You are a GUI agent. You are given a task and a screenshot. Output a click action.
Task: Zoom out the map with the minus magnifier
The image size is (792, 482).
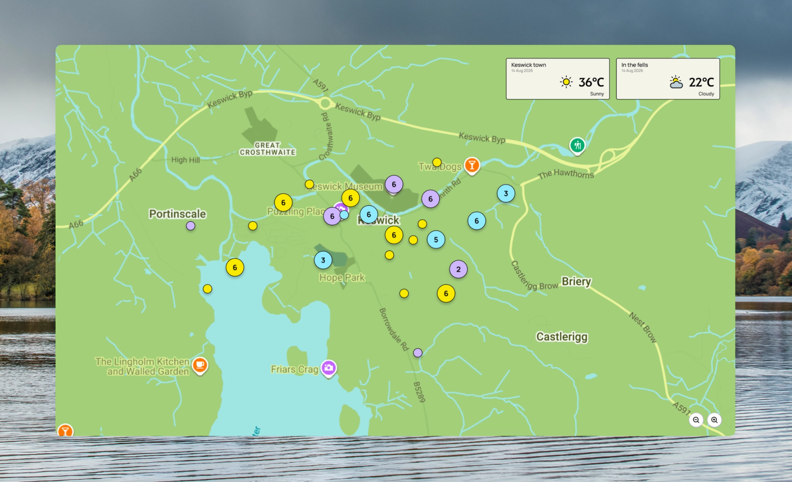click(x=696, y=420)
